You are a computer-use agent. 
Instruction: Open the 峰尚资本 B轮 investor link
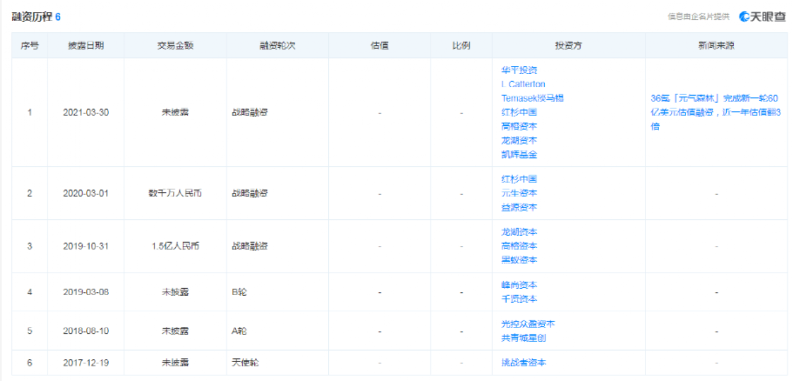pos(519,284)
